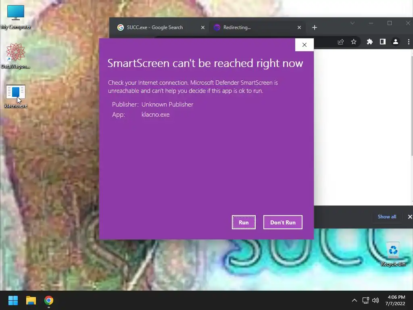
Task: Show hidden tray icons chevron
Action: (x=355, y=300)
